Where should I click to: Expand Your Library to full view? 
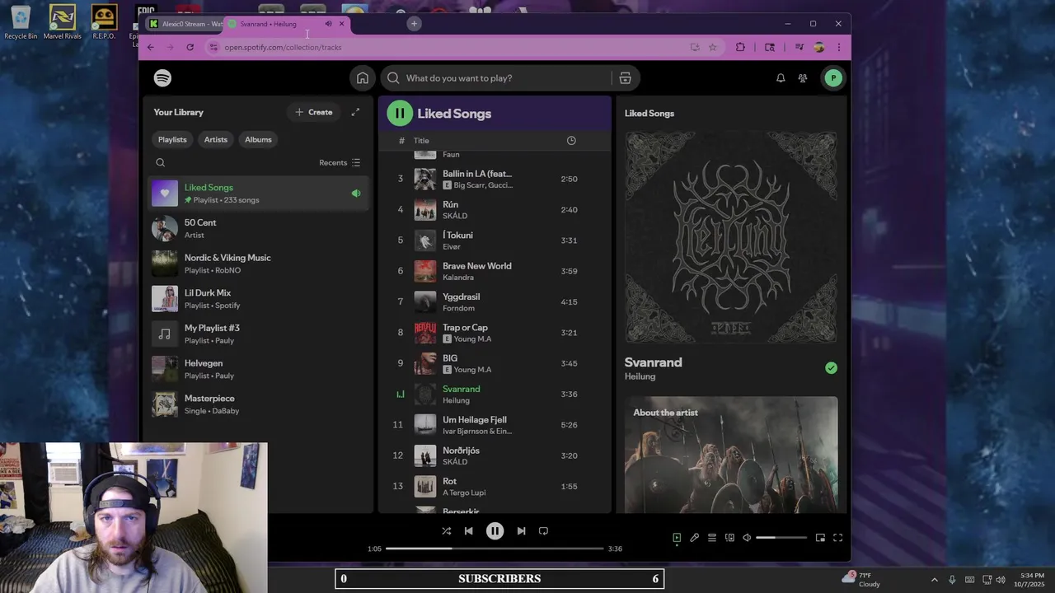[355, 112]
